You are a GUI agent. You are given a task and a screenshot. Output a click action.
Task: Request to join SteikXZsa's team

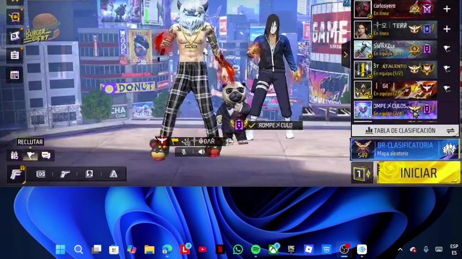[447, 49]
